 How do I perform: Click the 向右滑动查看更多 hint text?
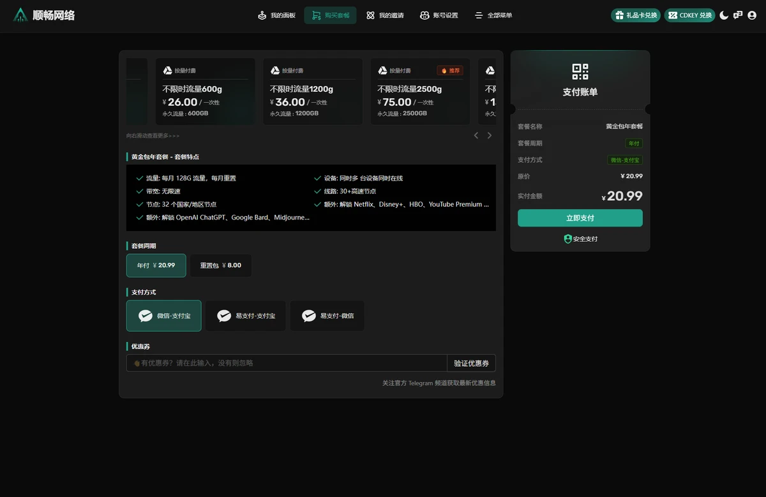point(153,135)
